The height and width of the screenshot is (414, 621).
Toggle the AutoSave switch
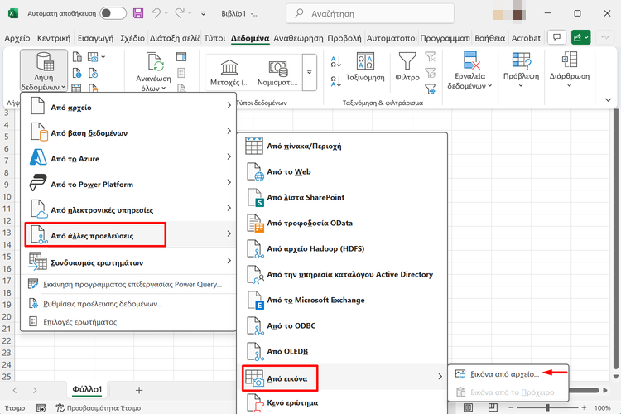[113, 13]
